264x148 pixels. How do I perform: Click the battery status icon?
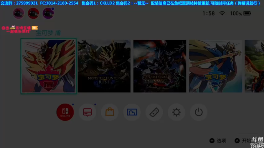247,13
